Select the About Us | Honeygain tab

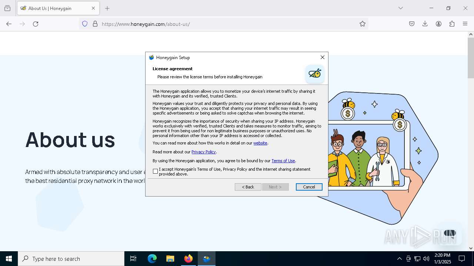58,8
